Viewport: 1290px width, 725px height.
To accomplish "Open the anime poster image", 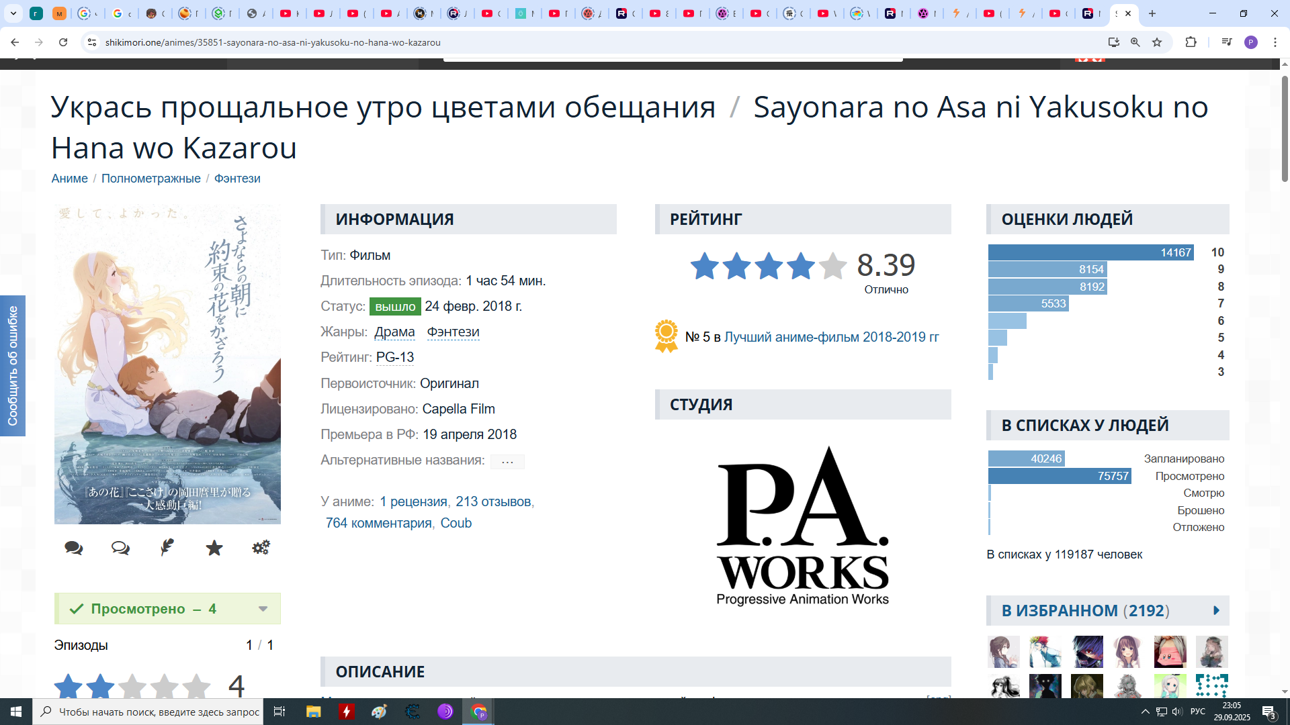I will 167,364.
